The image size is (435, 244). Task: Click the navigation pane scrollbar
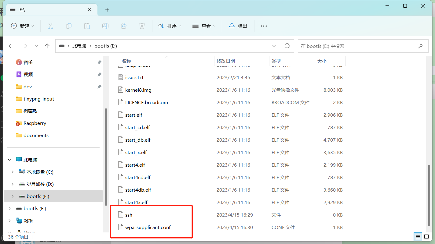pyautogui.click(x=106, y=157)
